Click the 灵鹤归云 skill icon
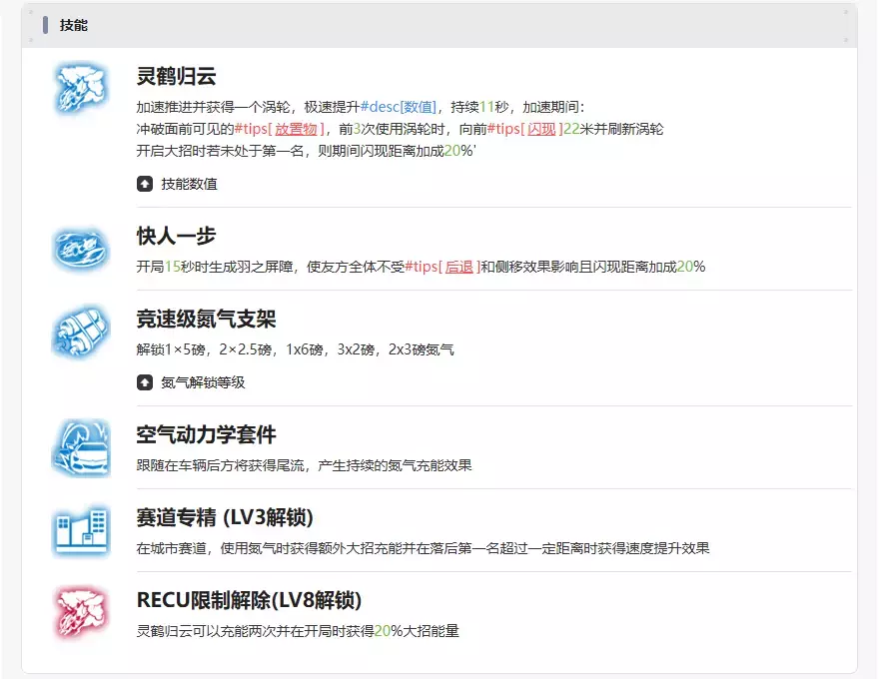Screen dimensions: 879x679 [81, 89]
